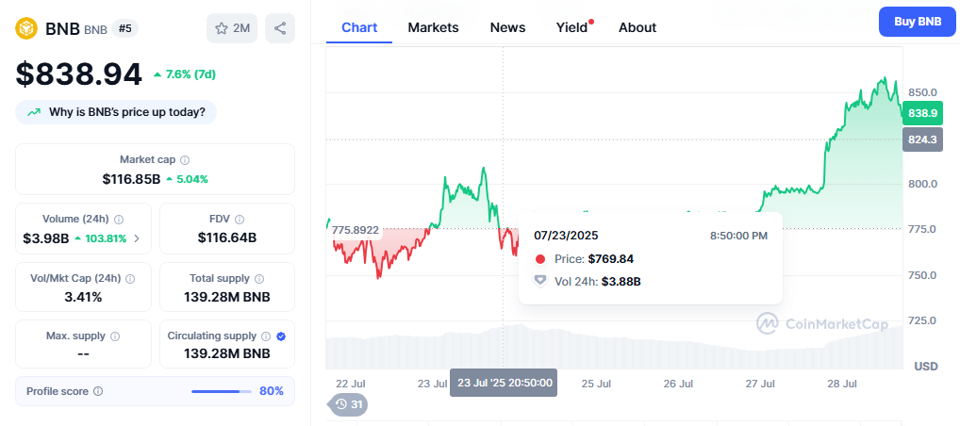This screenshot has width=960, height=426.
Task: Expand the Volume (24h) chevron arrow
Action: click(137, 238)
